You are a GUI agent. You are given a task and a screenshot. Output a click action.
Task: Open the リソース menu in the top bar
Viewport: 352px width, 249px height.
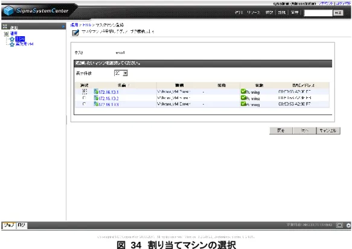[254, 12]
